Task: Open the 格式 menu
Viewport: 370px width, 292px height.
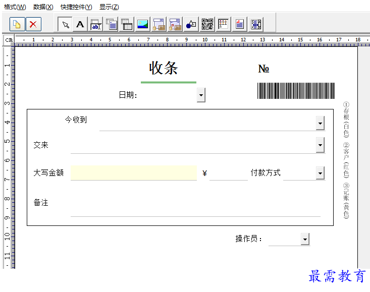Action: pyautogui.click(x=15, y=7)
